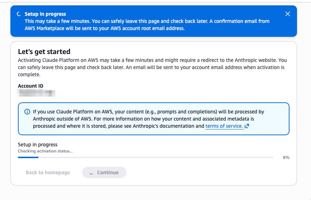Click the setup progress bar
The image size is (311, 200).
click(145, 157)
